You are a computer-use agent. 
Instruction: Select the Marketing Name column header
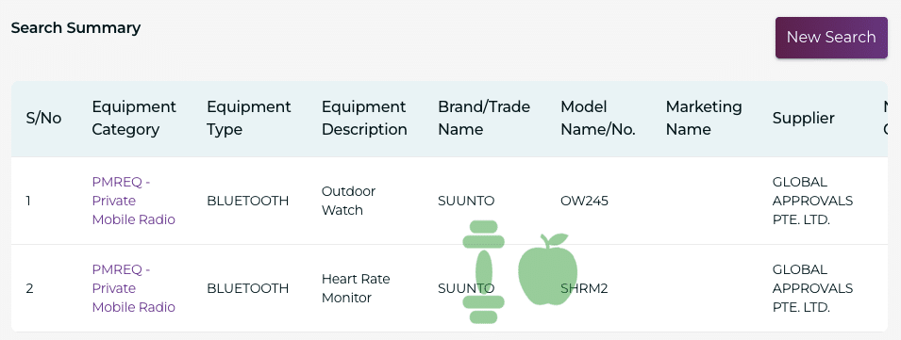click(704, 118)
